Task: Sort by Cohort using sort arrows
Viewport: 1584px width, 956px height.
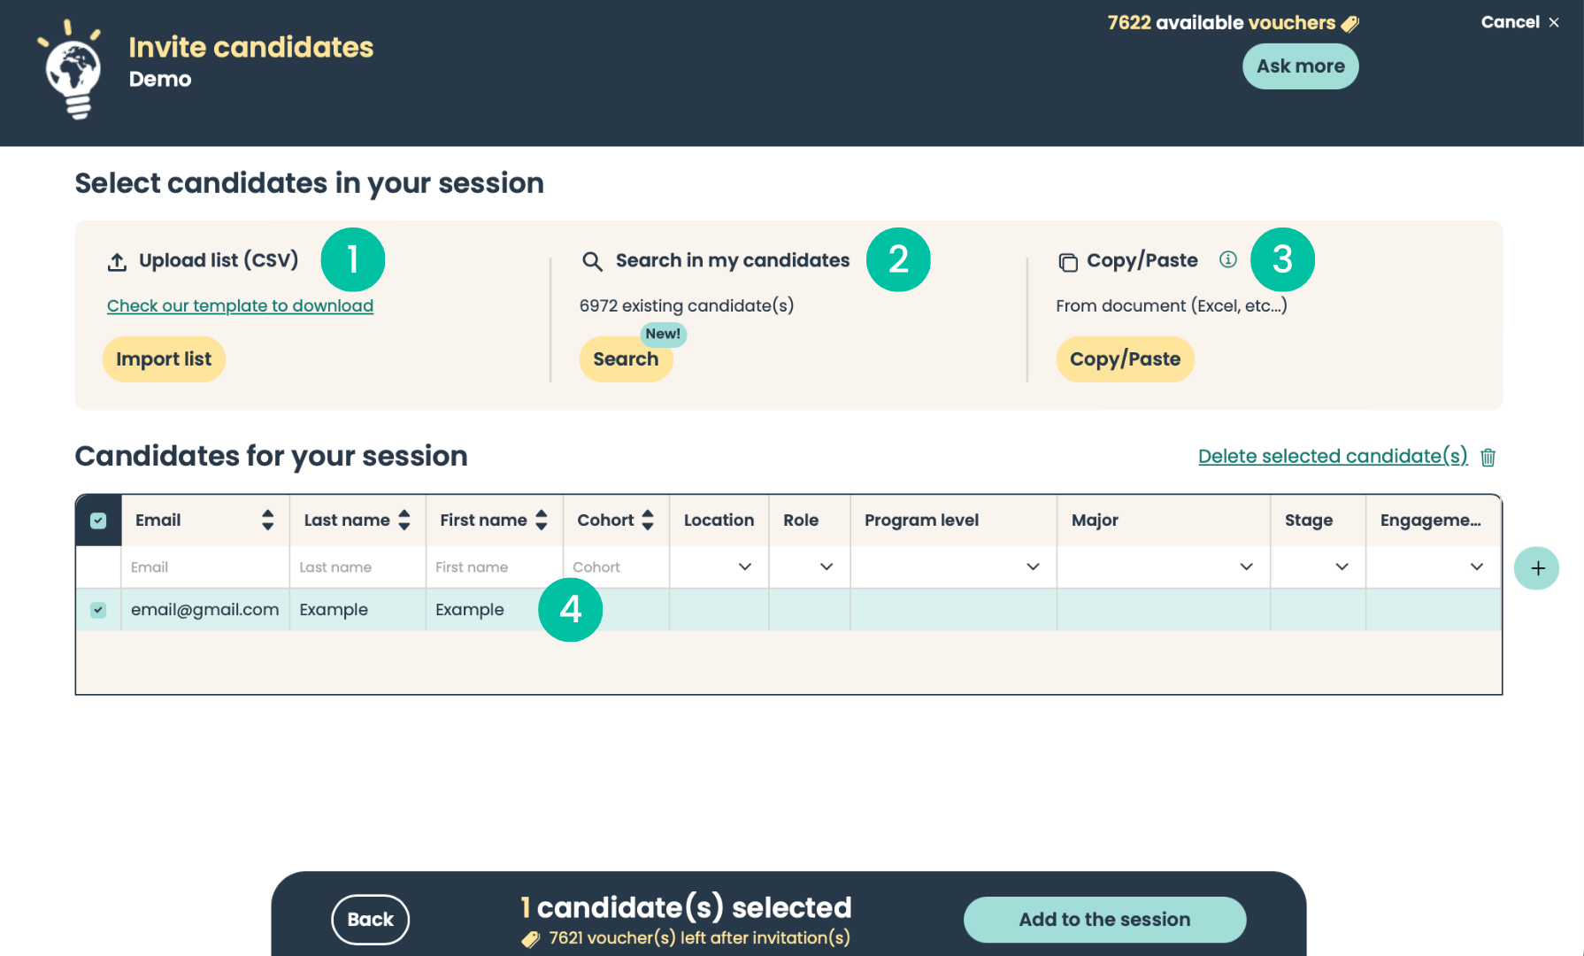Action: tap(648, 520)
